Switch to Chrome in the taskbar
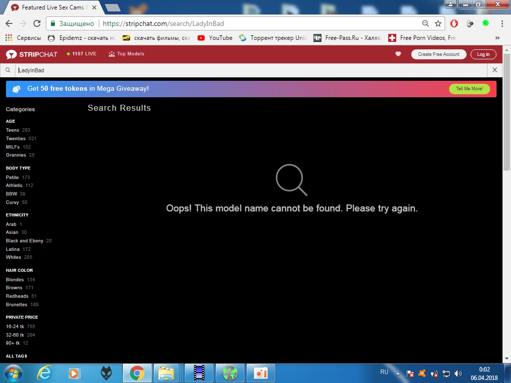Viewport: 511px width, 383px height. click(137, 373)
